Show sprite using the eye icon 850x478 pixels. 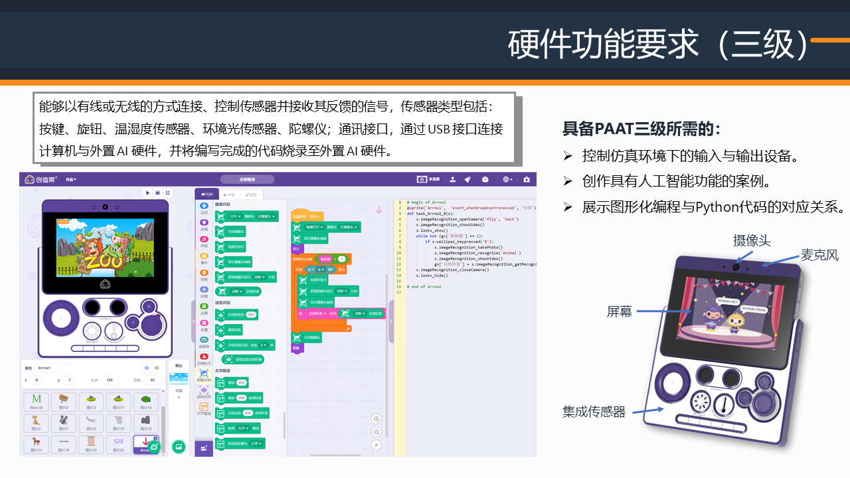[147, 367]
